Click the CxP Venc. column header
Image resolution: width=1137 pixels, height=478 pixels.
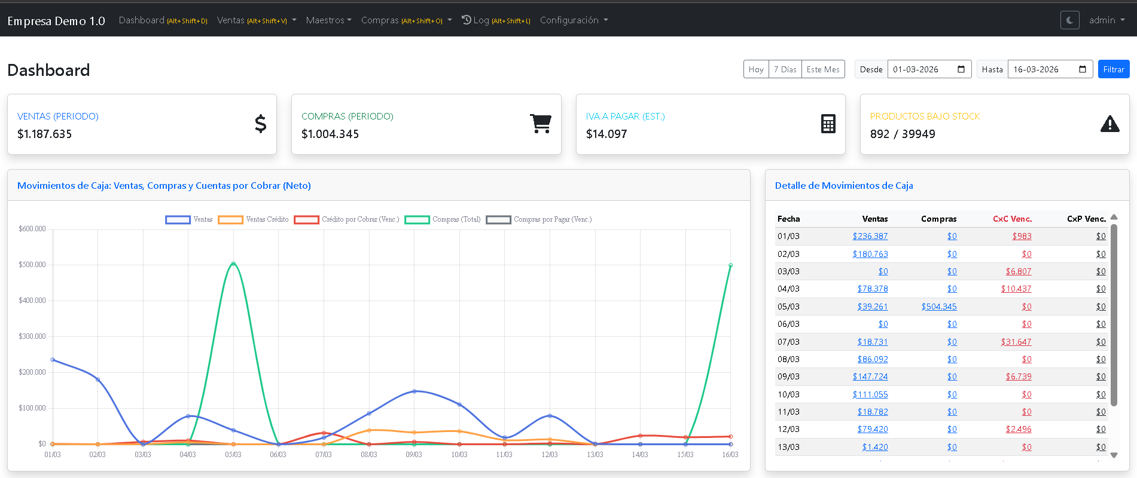click(1086, 219)
